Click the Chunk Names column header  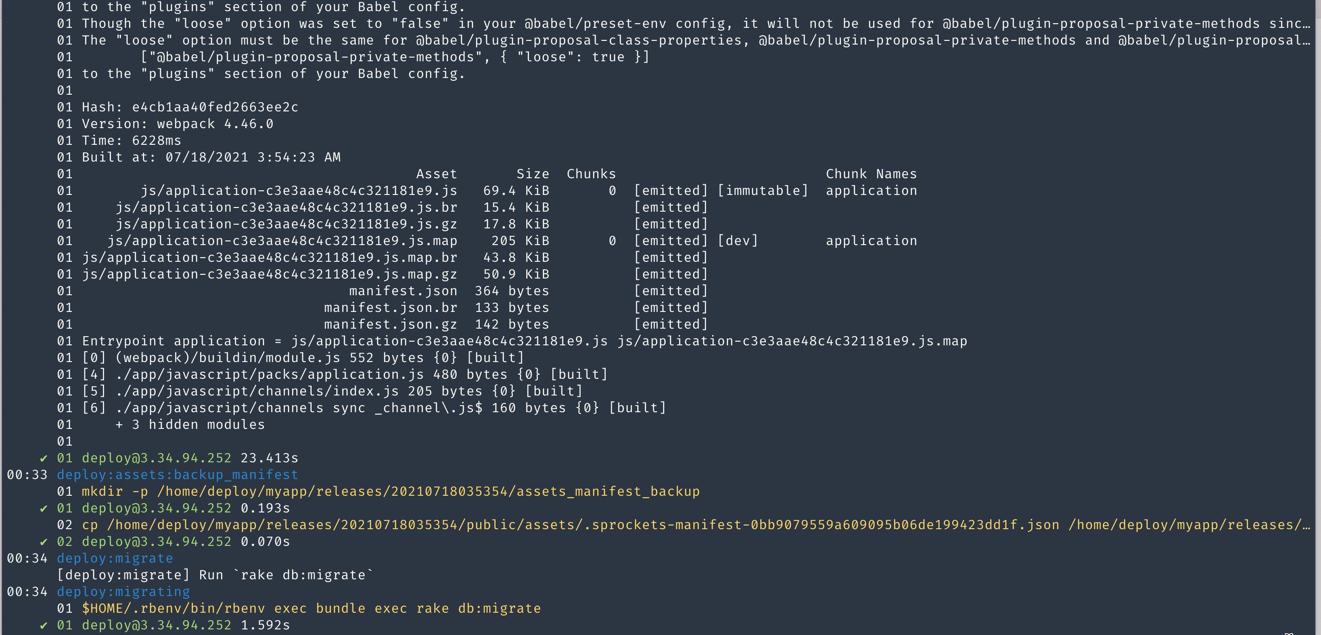pos(871,174)
